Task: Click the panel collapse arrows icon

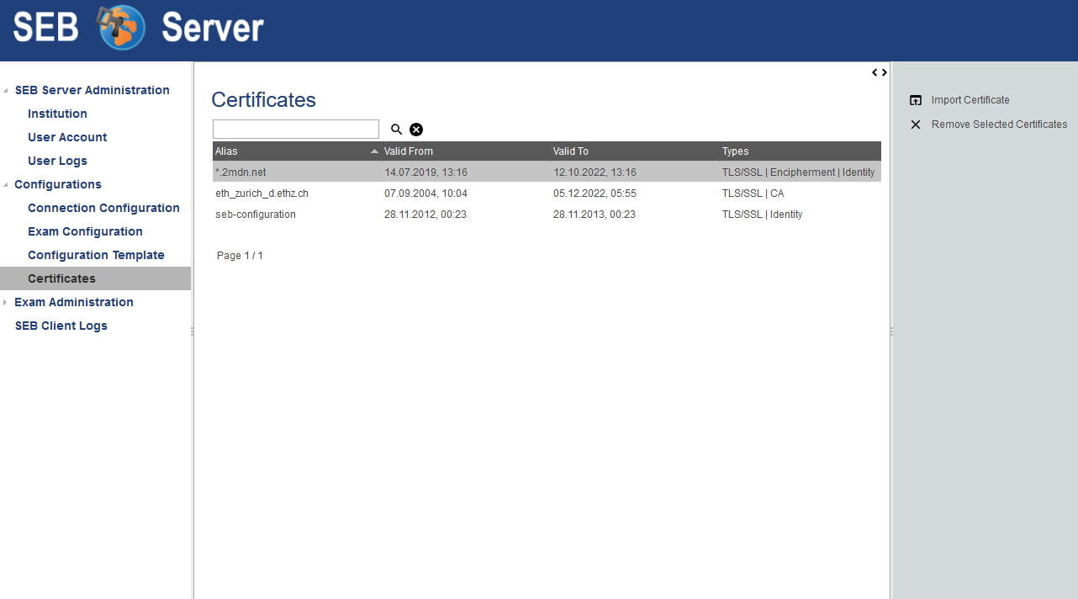Action: click(x=880, y=72)
